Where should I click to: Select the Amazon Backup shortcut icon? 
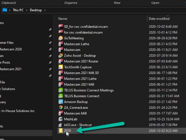coord(61,102)
